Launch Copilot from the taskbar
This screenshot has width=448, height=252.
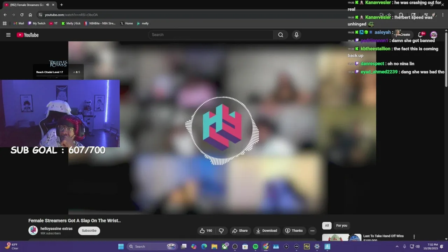click(x=194, y=246)
